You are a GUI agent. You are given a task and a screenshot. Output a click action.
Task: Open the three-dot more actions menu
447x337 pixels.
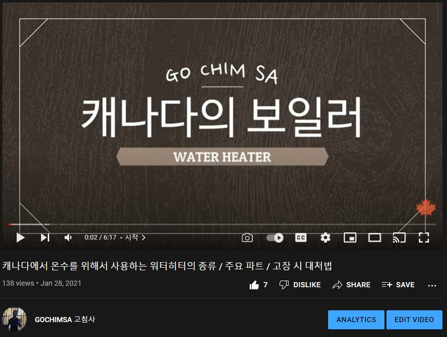pos(432,285)
